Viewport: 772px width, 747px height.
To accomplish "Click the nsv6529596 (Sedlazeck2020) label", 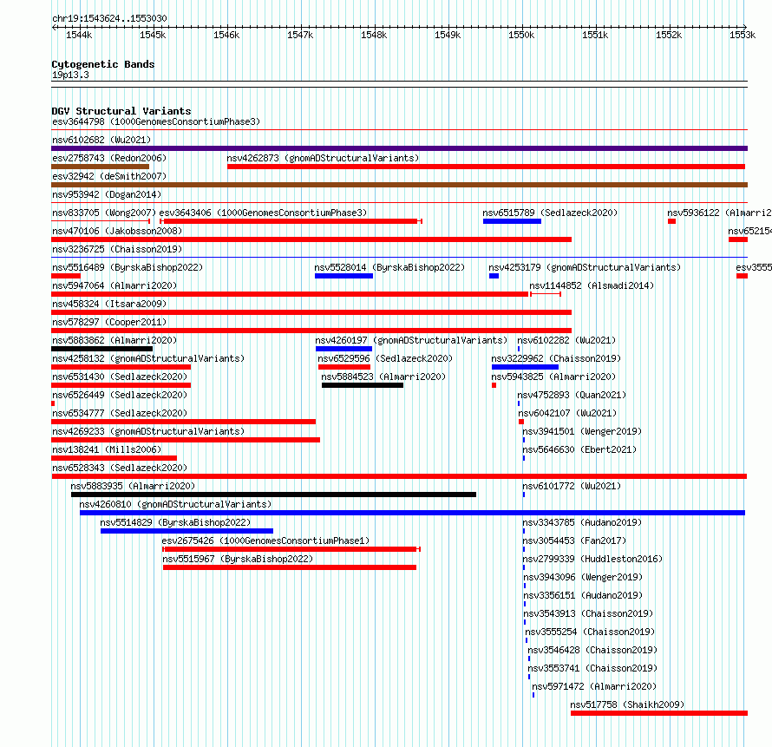I will [x=385, y=358].
